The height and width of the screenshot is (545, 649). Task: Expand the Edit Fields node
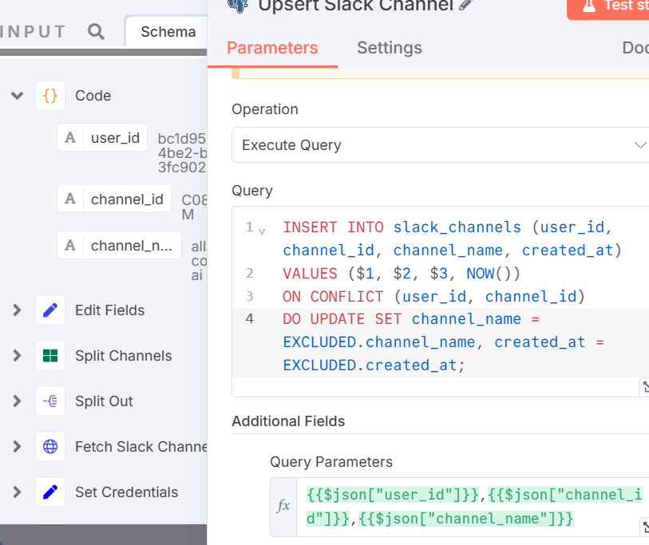tap(17, 310)
